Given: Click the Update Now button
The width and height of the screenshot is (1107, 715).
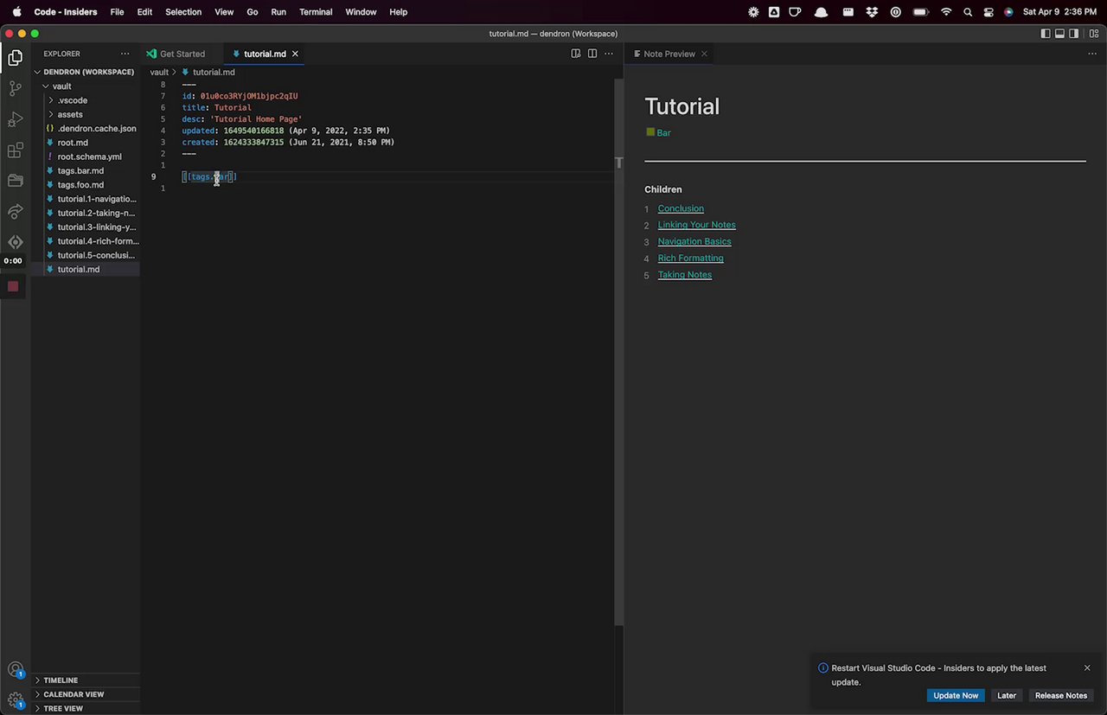Looking at the screenshot, I should (x=956, y=695).
